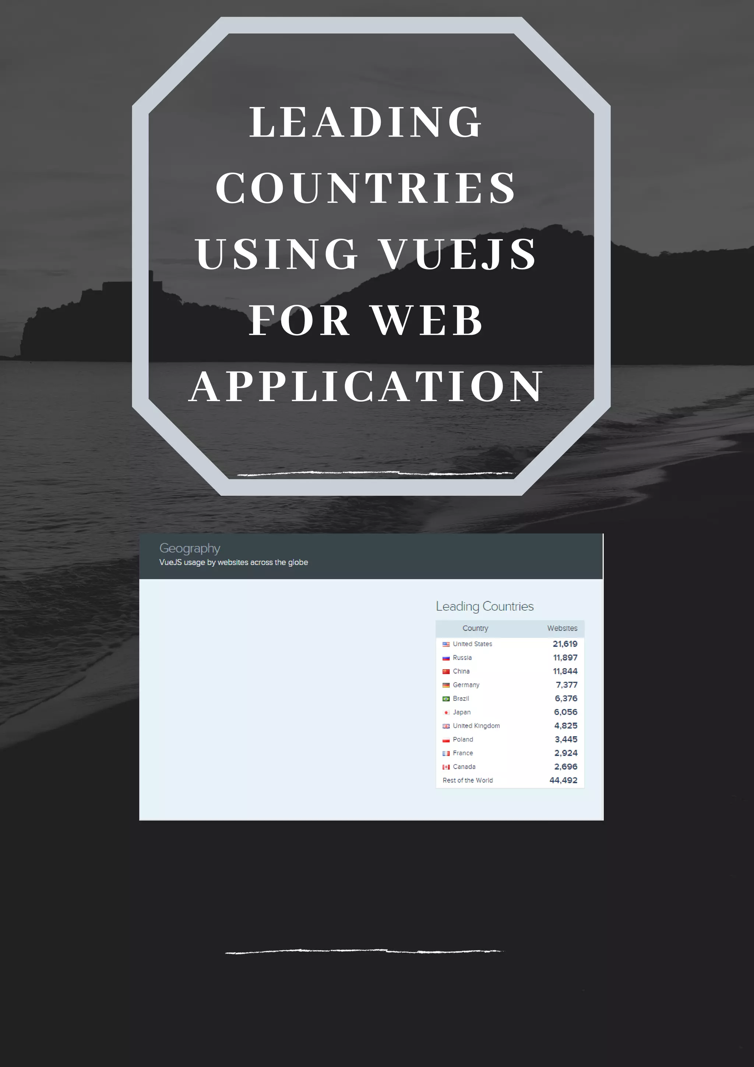The height and width of the screenshot is (1067, 754).
Task: Click the Poland flag icon
Action: [446, 739]
